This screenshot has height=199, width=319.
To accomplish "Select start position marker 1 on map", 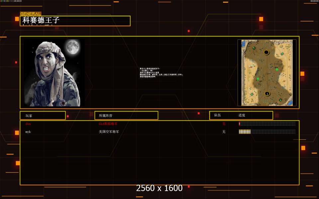I will [267, 94].
